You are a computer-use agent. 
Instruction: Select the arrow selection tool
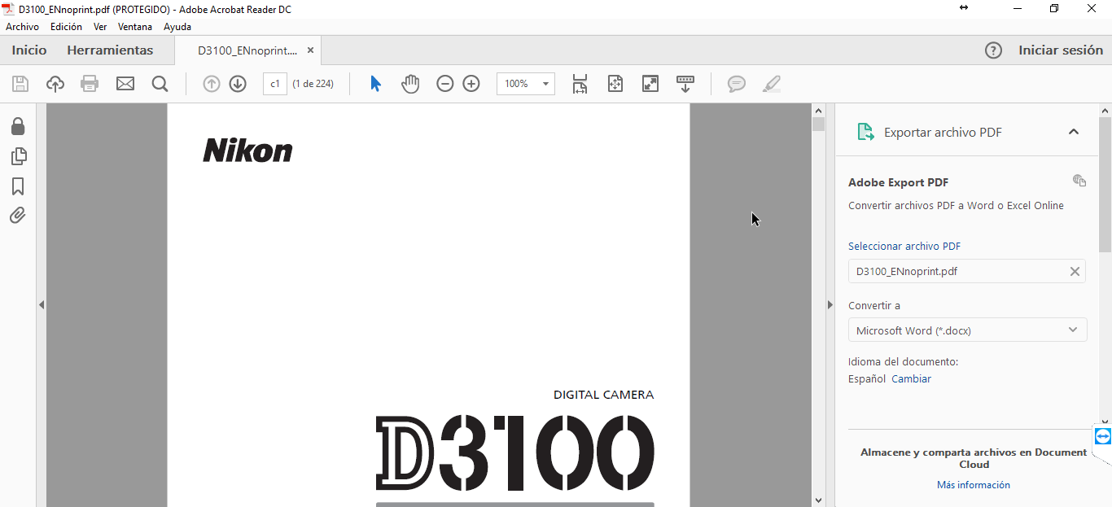pos(375,84)
